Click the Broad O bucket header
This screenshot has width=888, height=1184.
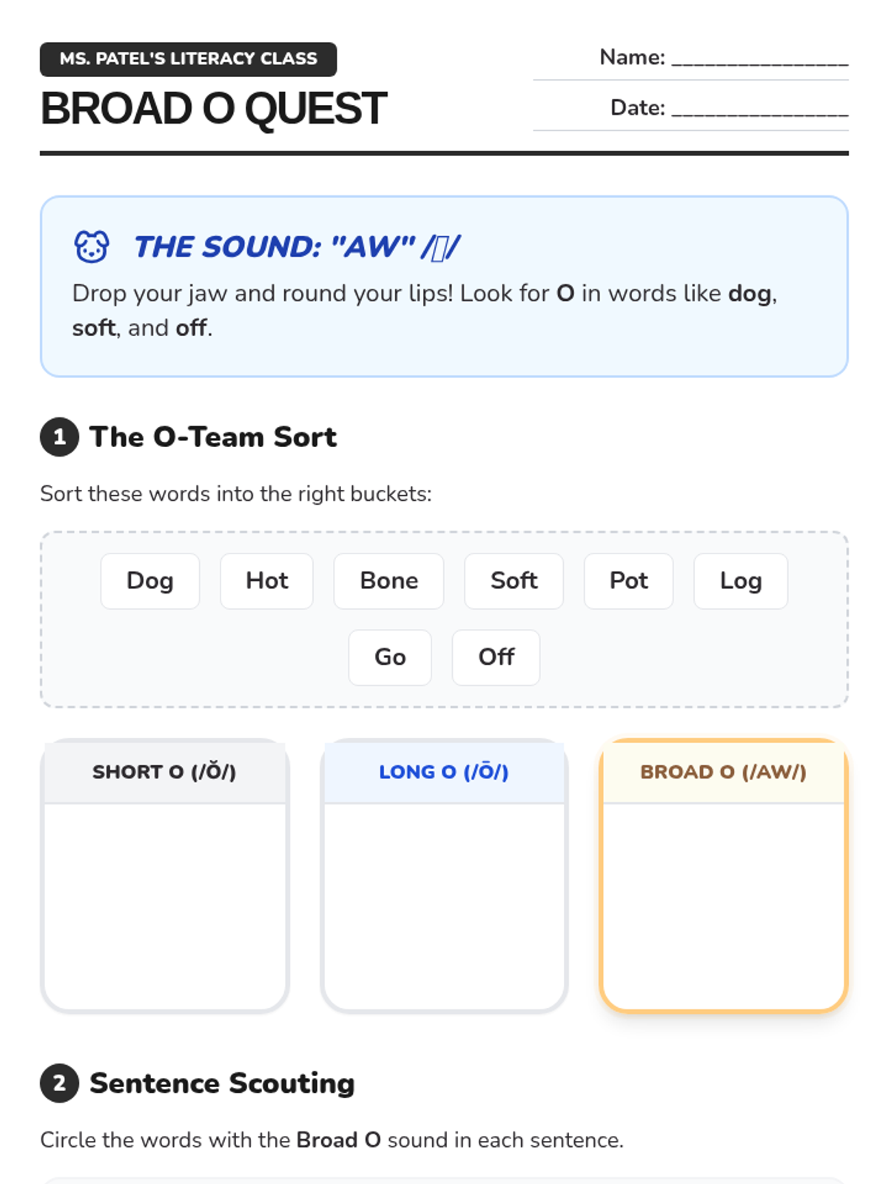point(723,772)
